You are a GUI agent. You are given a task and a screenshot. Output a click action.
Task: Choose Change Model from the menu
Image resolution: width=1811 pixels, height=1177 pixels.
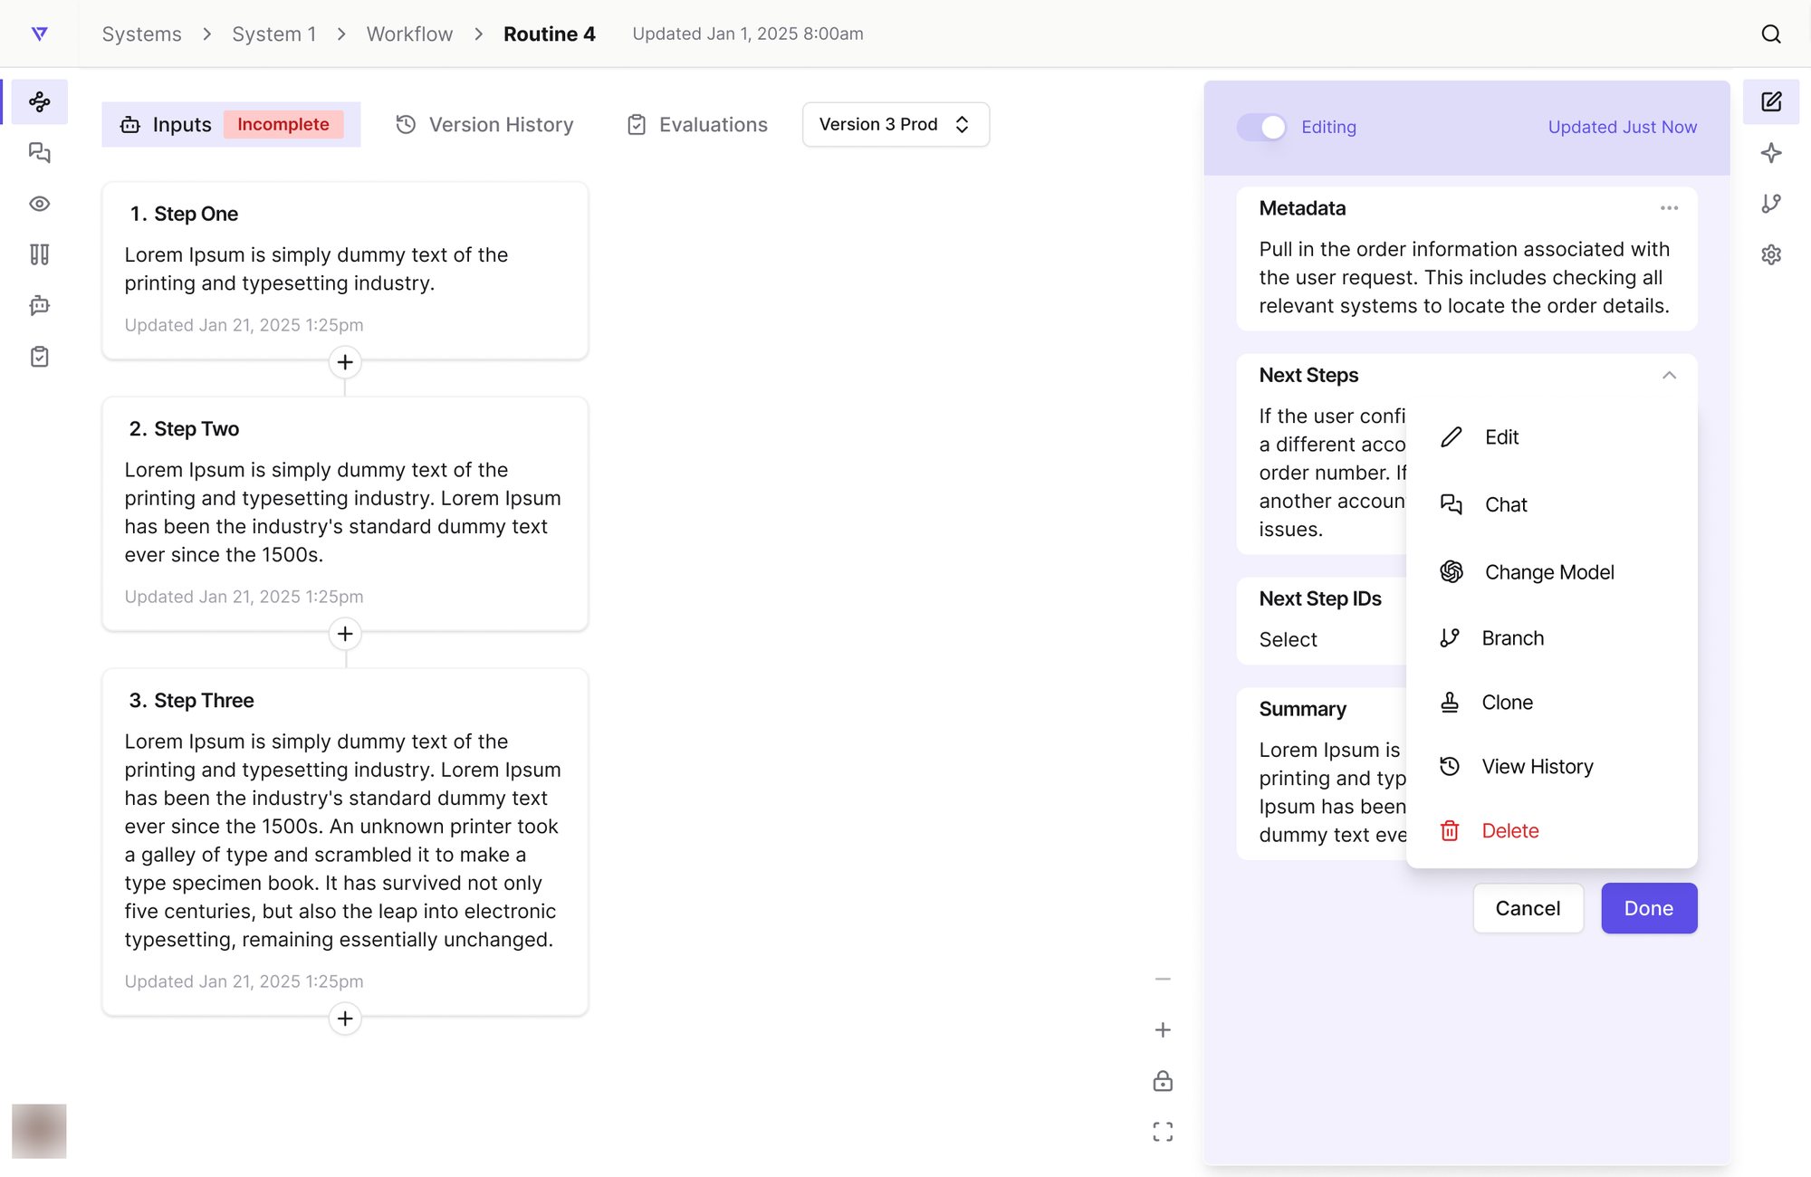point(1551,572)
